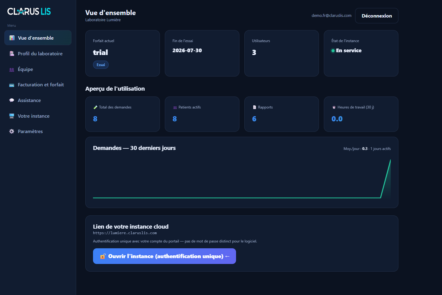
Task: Click the Facturation credit card icon
Action: [x=12, y=85]
